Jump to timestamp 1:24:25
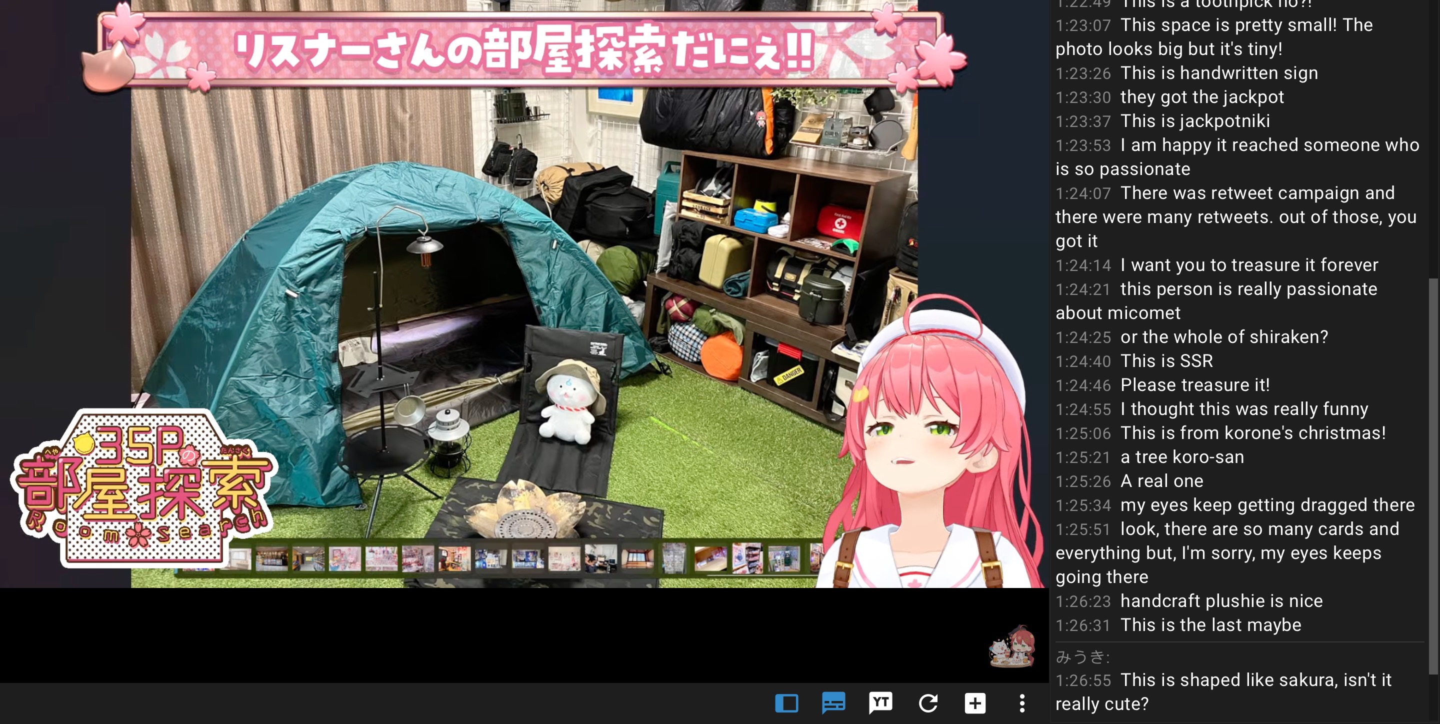The height and width of the screenshot is (724, 1440). coord(1083,337)
